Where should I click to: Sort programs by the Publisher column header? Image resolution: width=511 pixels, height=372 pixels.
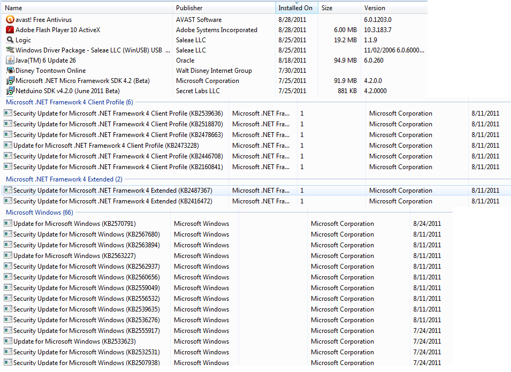click(x=224, y=8)
